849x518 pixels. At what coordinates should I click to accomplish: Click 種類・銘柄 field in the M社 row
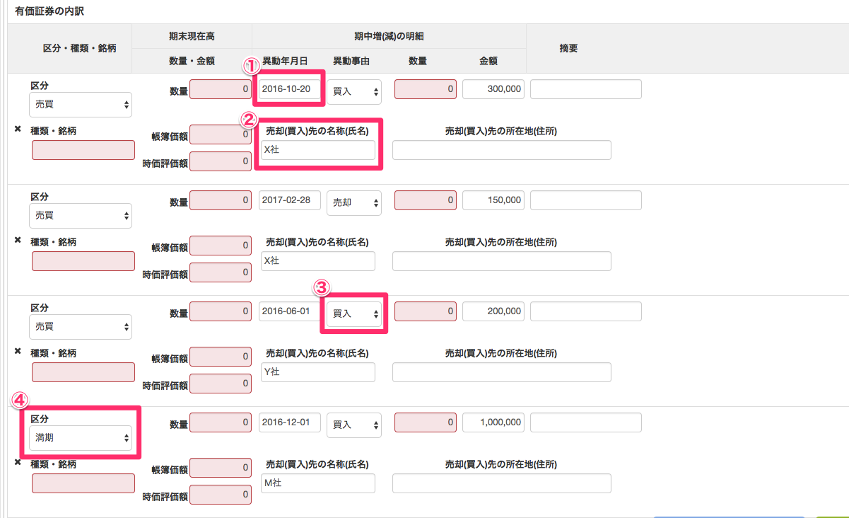pyautogui.click(x=83, y=483)
